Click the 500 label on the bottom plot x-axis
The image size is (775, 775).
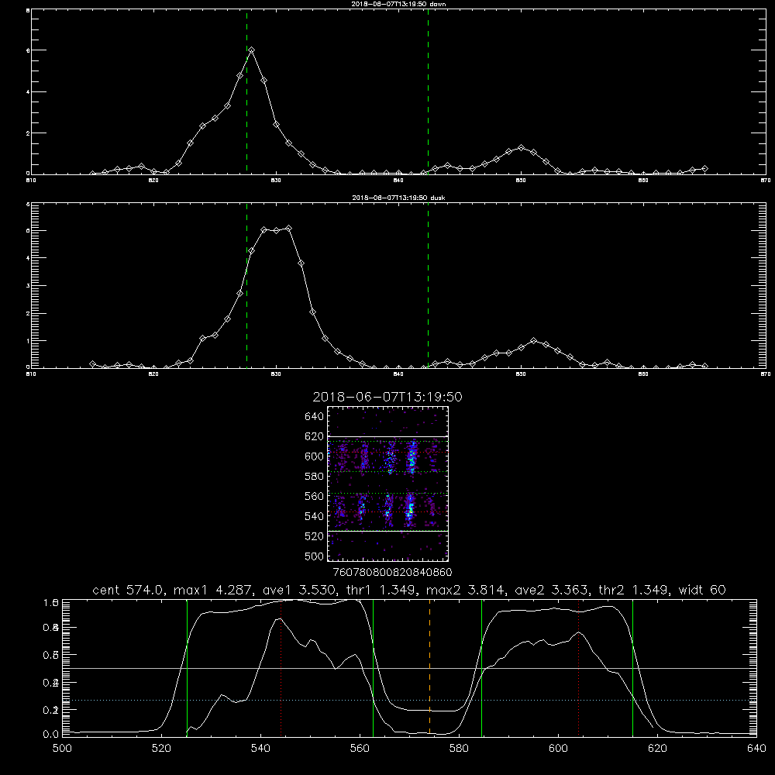62,749
